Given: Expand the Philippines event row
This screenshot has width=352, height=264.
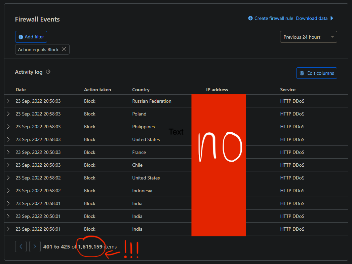Looking at the screenshot, I should (x=8, y=127).
